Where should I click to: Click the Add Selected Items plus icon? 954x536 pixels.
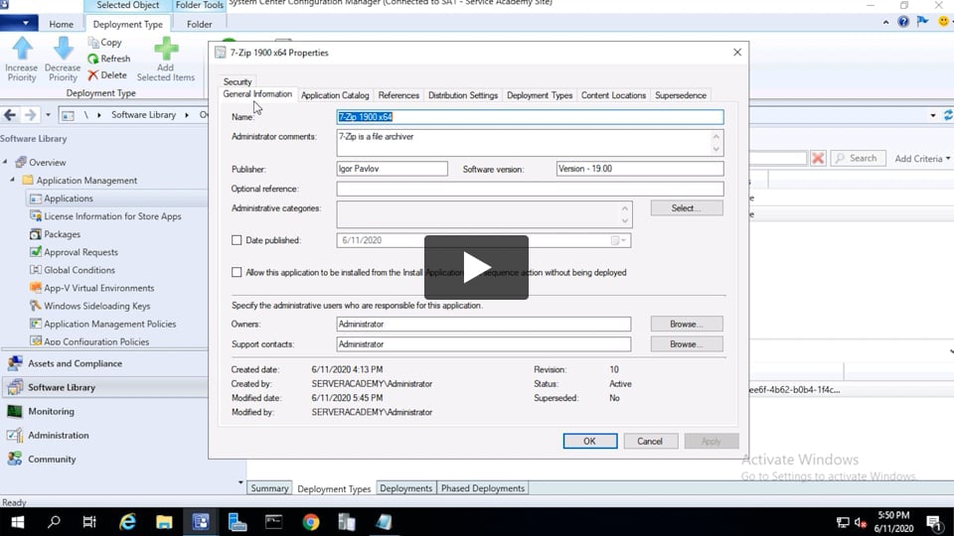[x=166, y=50]
